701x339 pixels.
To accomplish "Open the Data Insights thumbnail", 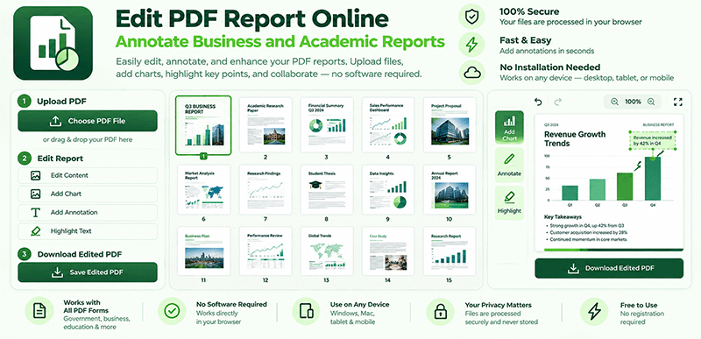I will pyautogui.click(x=387, y=189).
